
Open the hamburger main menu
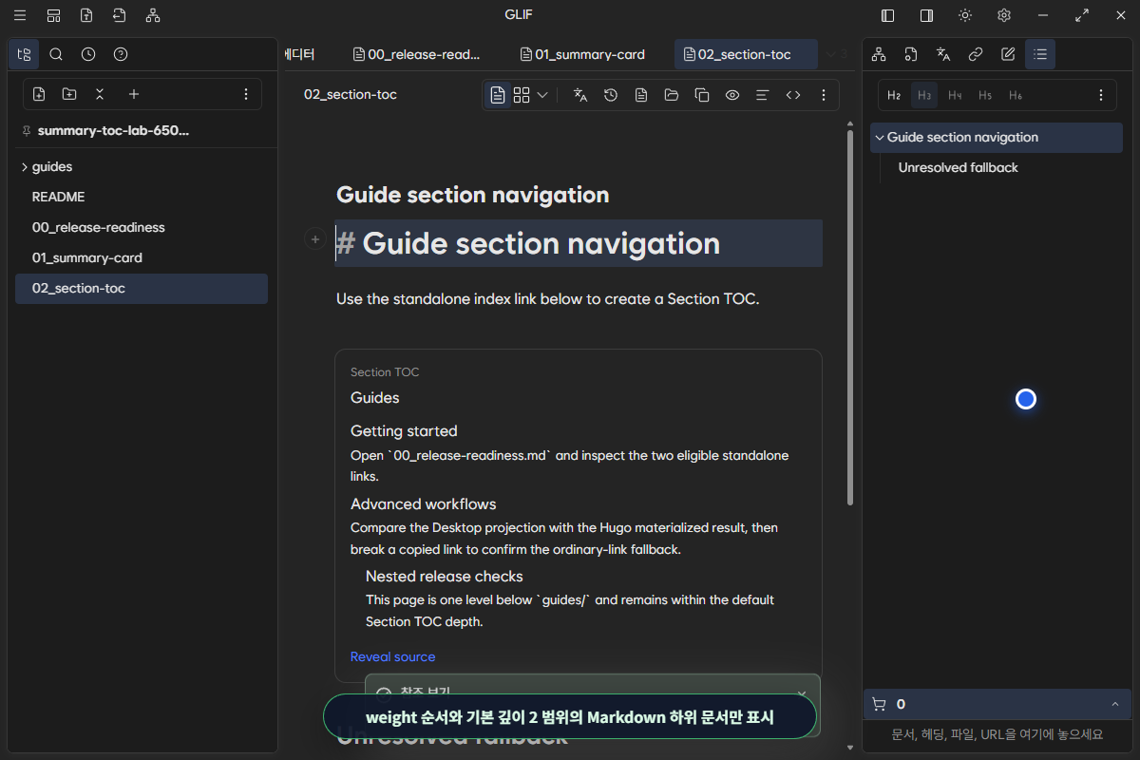[x=20, y=15]
